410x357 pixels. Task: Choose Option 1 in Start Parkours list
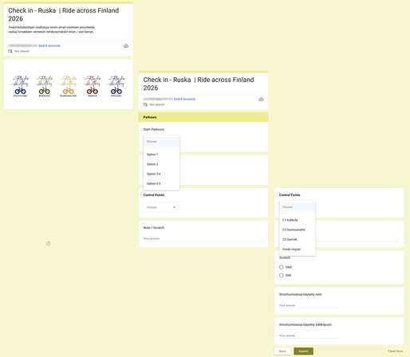pos(161,155)
